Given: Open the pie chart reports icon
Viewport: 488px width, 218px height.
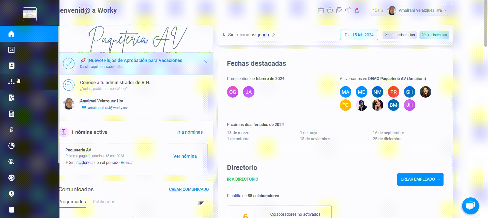Looking at the screenshot, I should [x=11, y=146].
